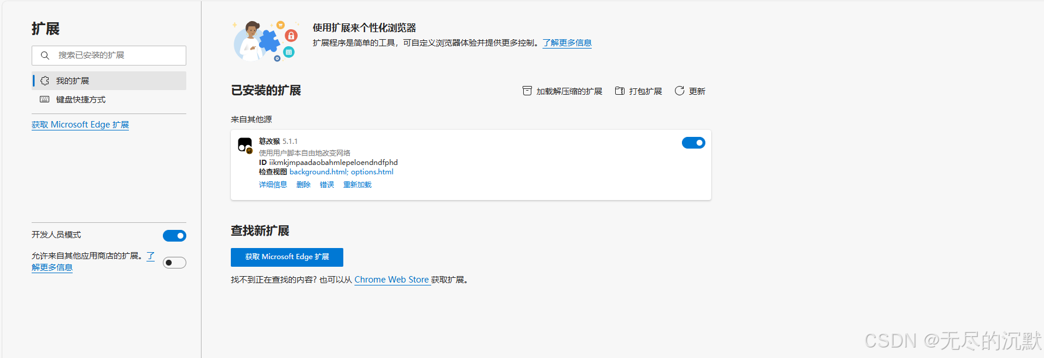Open 错误 link for 篡改猴
The width and height of the screenshot is (1044, 358).
(x=327, y=185)
